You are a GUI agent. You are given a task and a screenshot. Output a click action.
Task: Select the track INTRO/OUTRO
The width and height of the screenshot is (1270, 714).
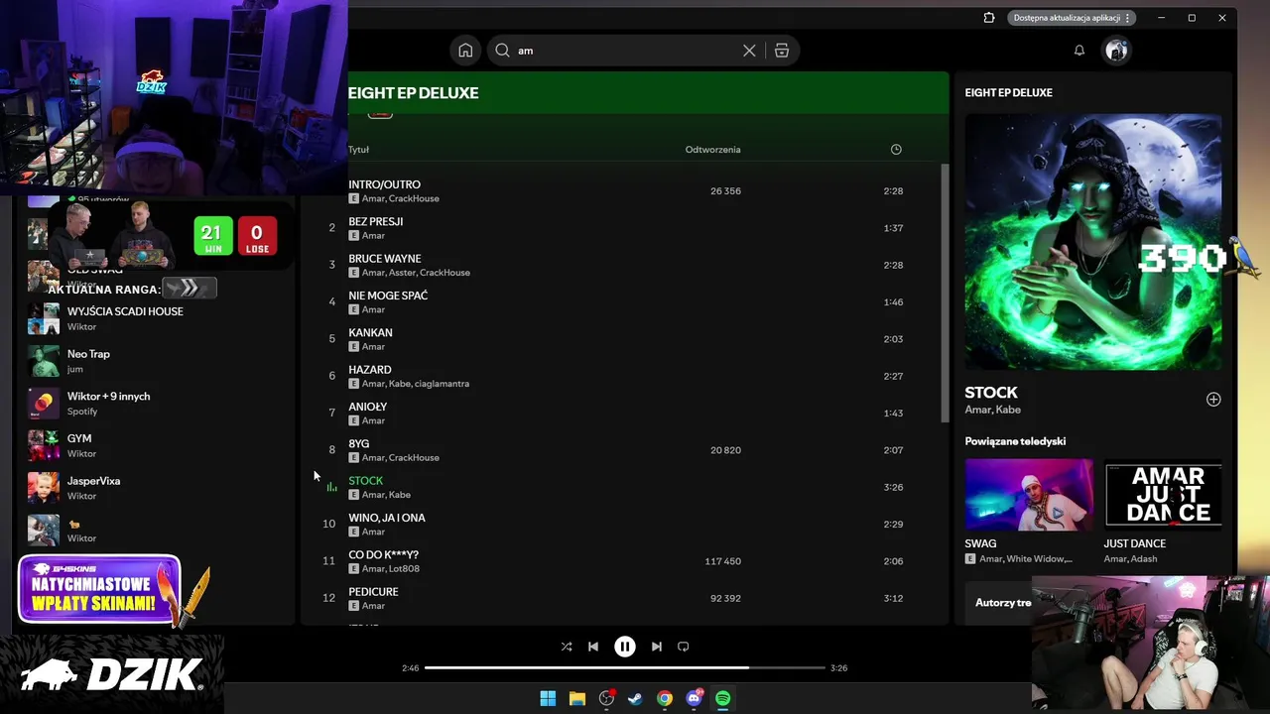click(384, 184)
